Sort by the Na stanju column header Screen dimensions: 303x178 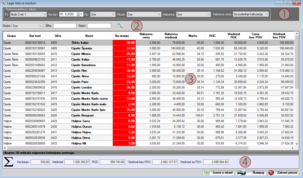click(x=124, y=36)
